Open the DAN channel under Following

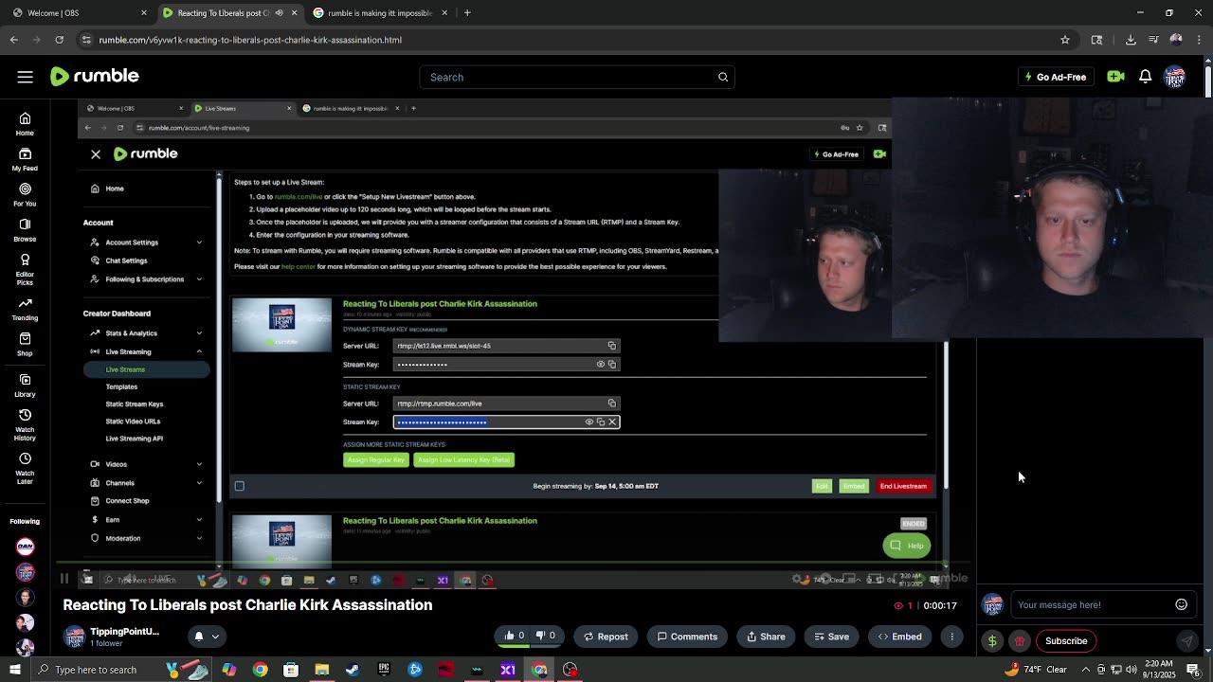click(x=26, y=547)
